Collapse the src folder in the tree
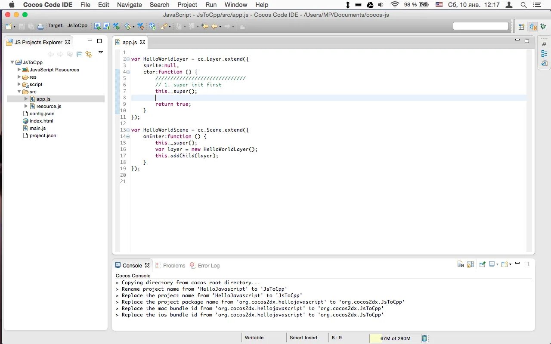This screenshot has height=344, width=551. [x=19, y=92]
